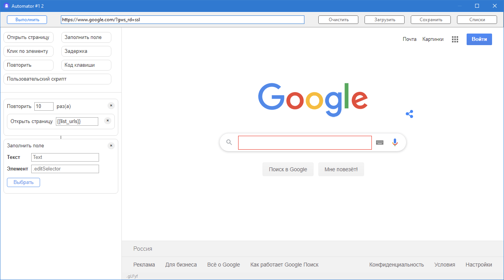Click the раз(а) label
Screen dimensions: 504x280
click(64, 106)
